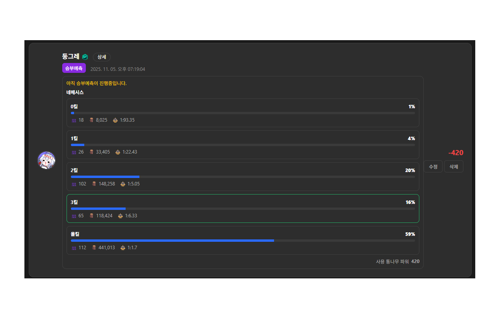The image size is (504, 315).
Task: Click the 59% percentage value
Action: [410, 234]
